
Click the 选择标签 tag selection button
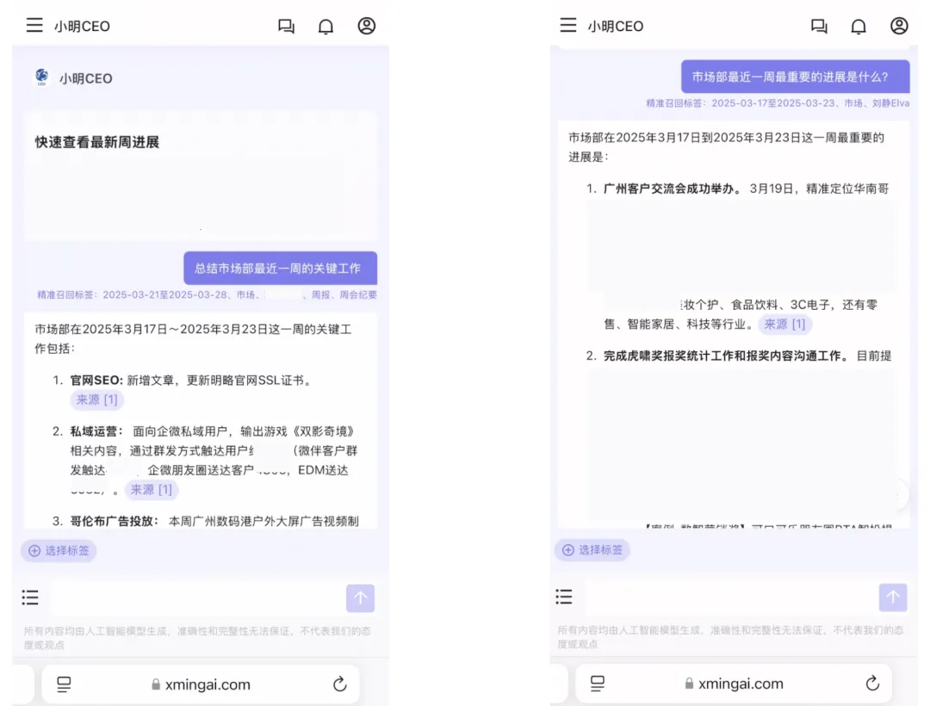click(x=59, y=550)
